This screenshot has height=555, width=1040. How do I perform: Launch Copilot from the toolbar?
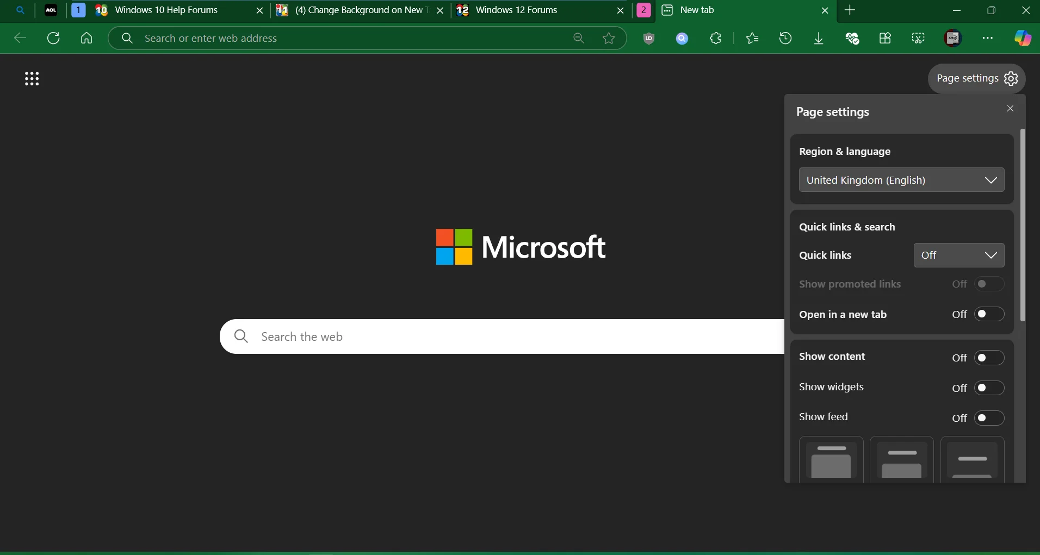point(1023,38)
